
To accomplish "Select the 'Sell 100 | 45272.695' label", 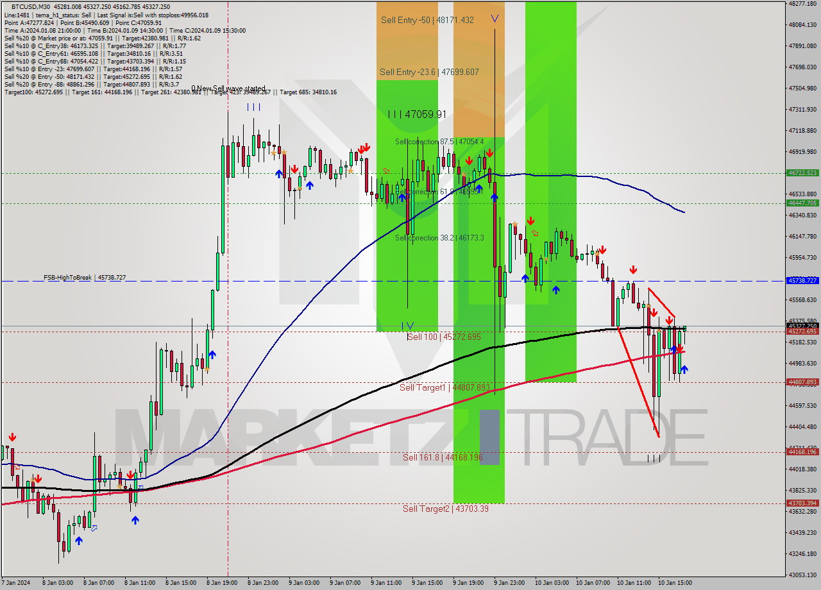I will (x=444, y=337).
